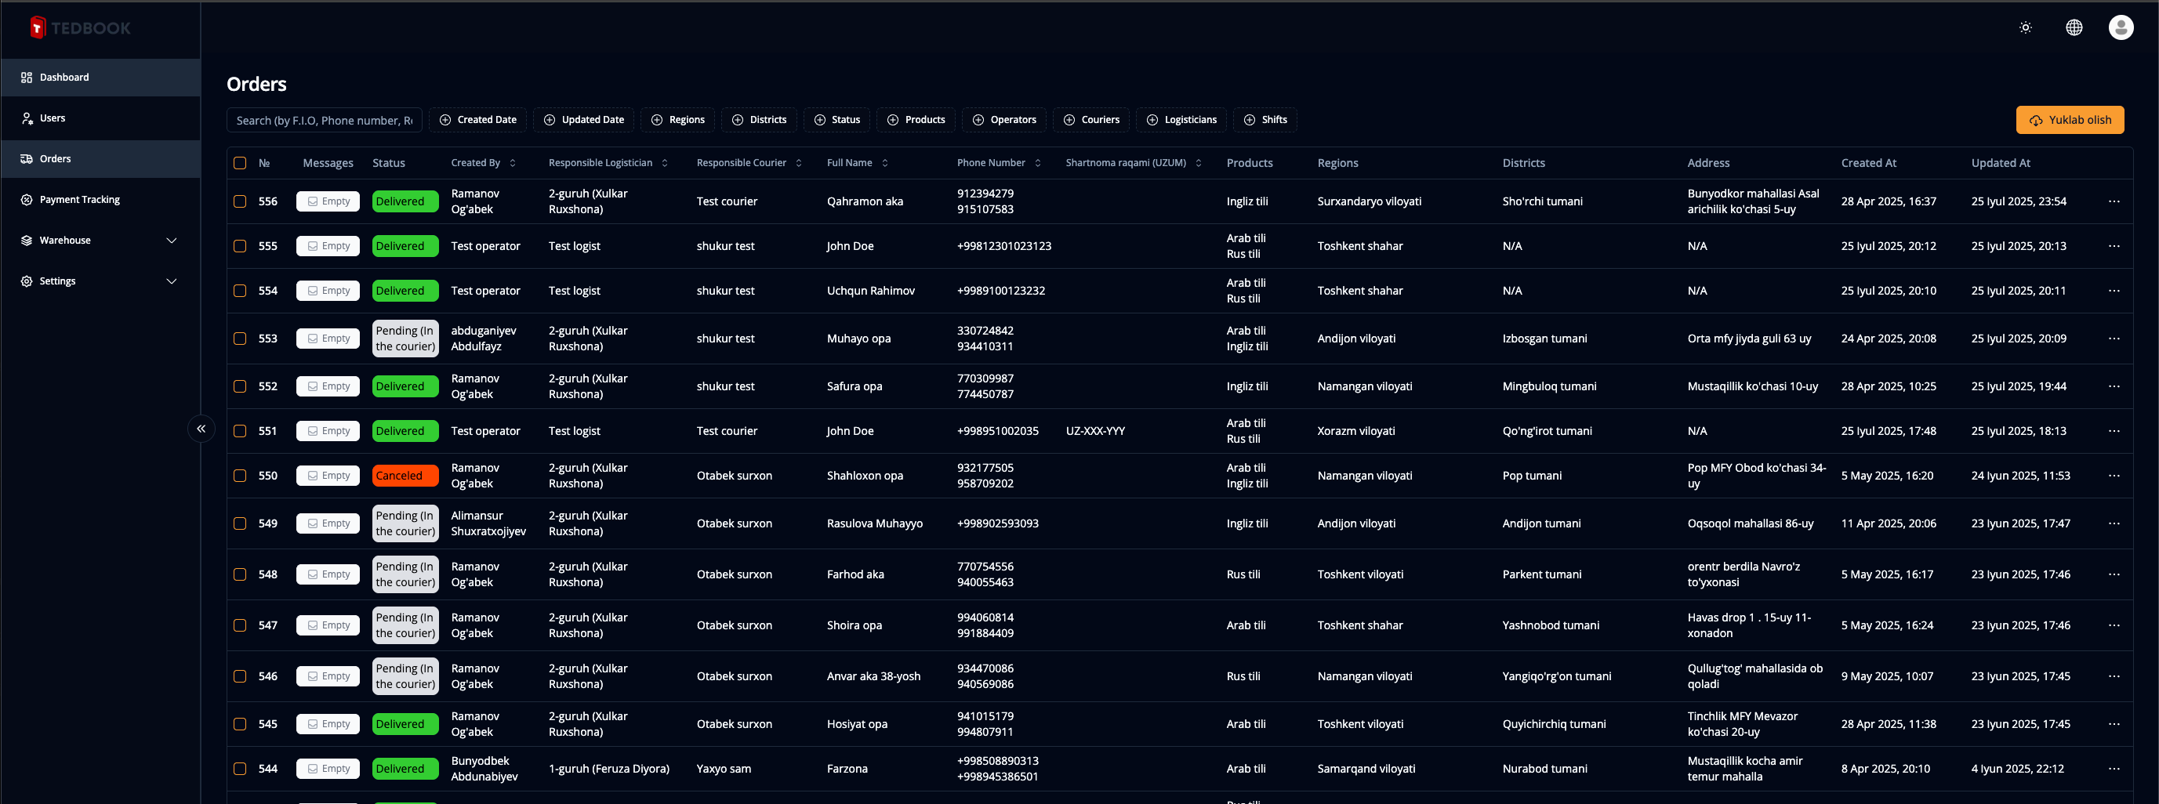Screen dimensions: 2159x804
Task: Open the Created Date filter
Action: [x=477, y=120]
